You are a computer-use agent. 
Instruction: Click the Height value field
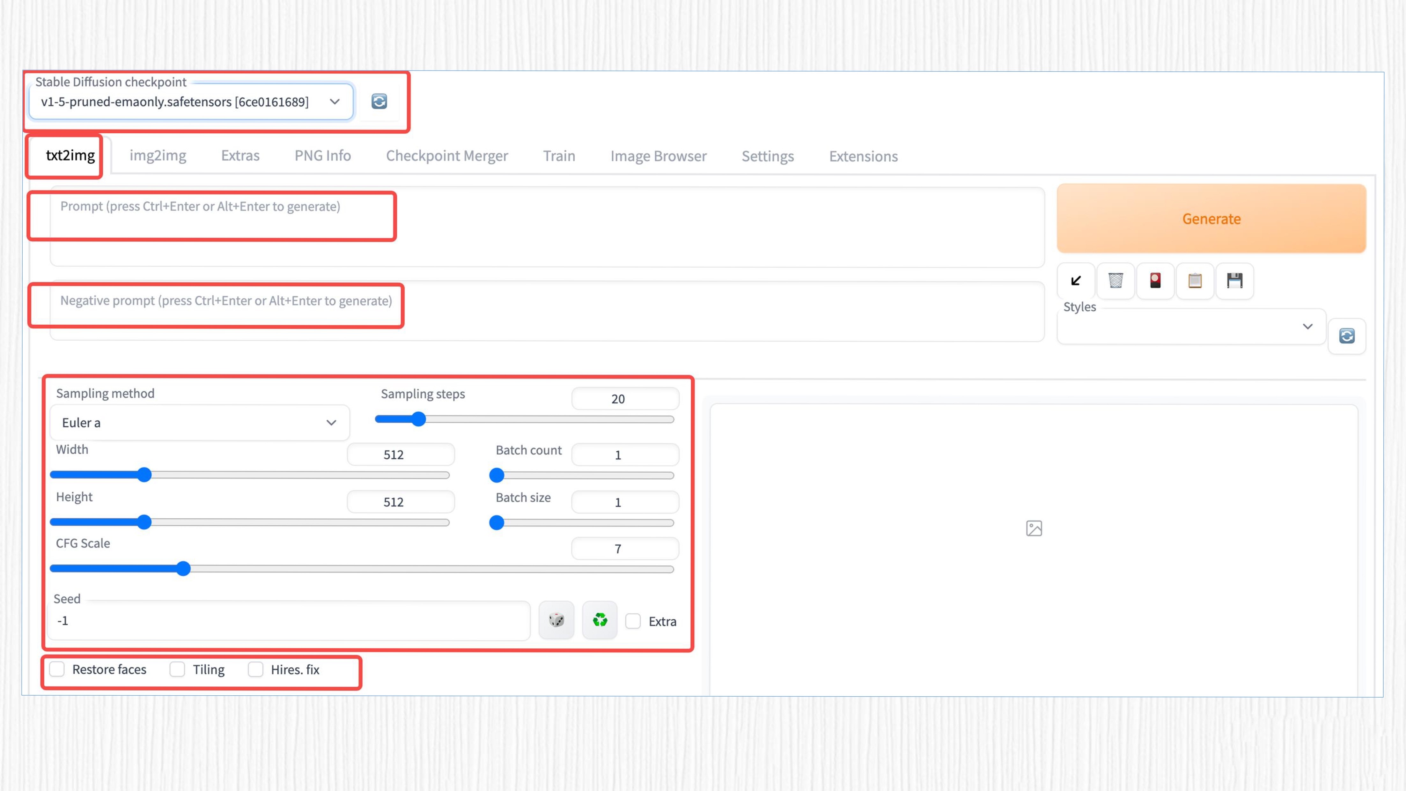(x=401, y=502)
